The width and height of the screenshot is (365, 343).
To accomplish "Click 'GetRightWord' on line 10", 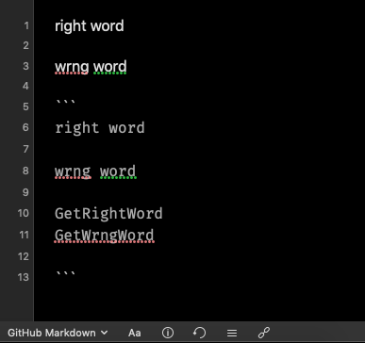I will tap(108, 214).
